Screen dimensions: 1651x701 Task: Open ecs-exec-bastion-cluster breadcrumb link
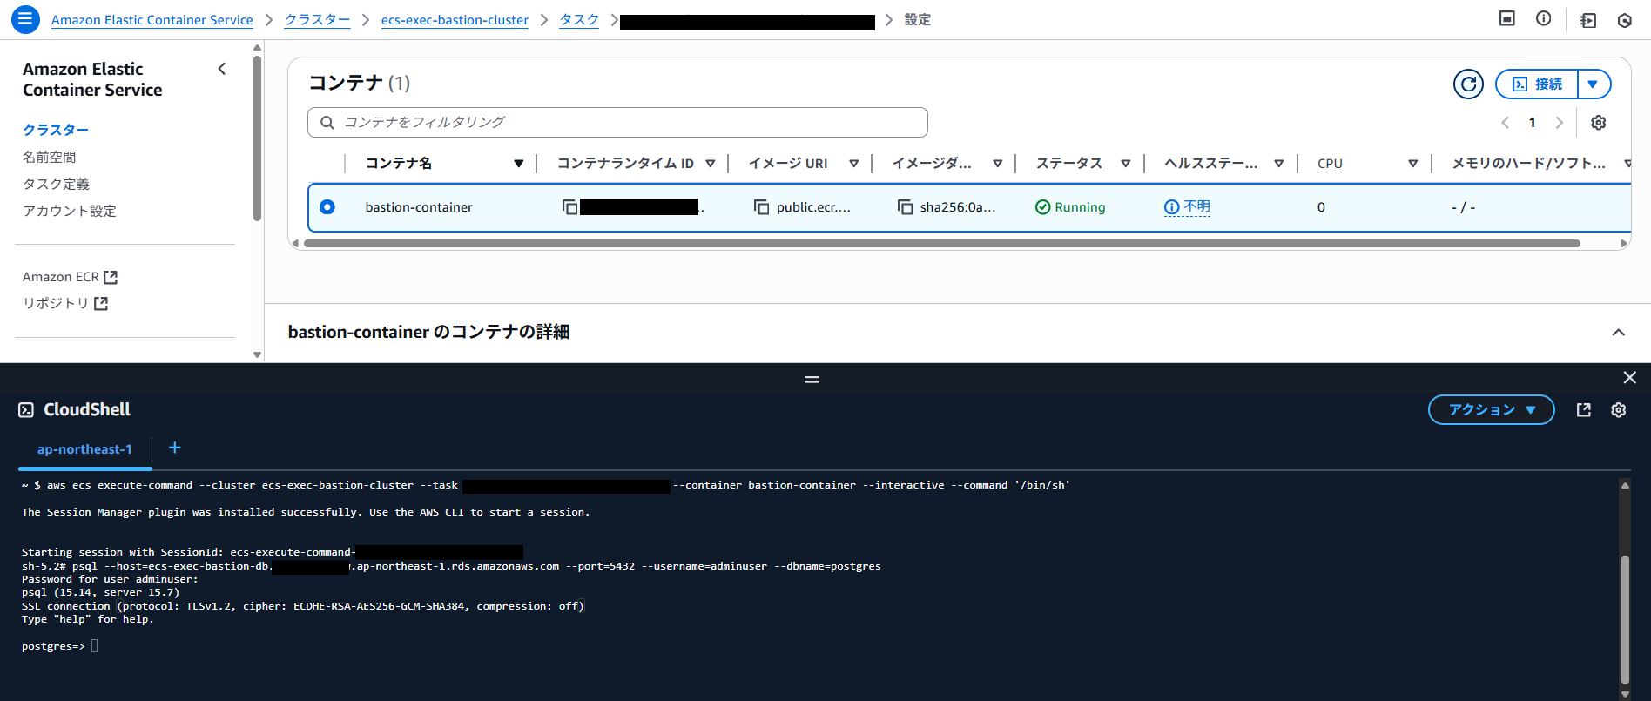tap(455, 20)
